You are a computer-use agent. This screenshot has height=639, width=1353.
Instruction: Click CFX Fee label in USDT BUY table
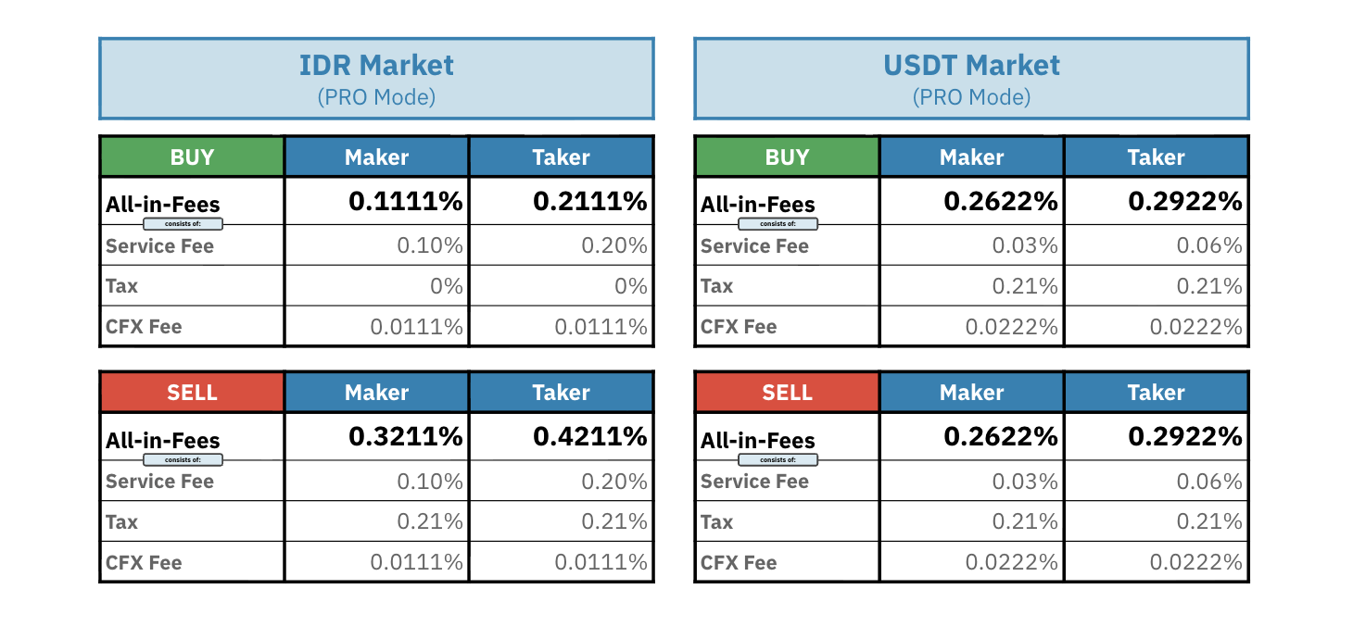coord(740,327)
